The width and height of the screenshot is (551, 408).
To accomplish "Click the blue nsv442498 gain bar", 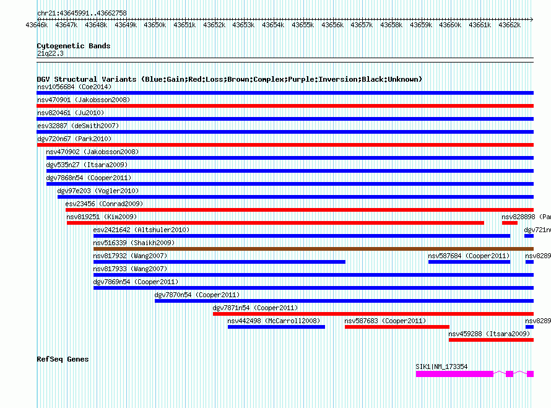I will tap(276, 327).
